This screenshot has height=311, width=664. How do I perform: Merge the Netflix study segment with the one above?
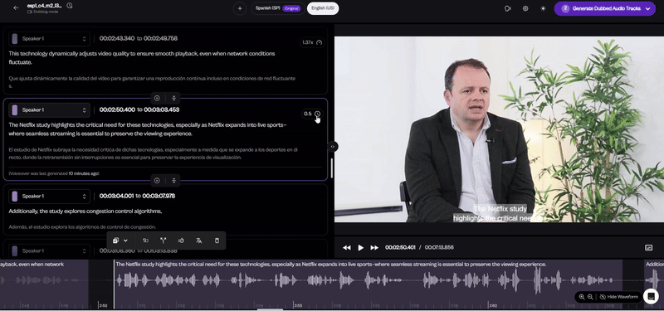tap(173, 98)
